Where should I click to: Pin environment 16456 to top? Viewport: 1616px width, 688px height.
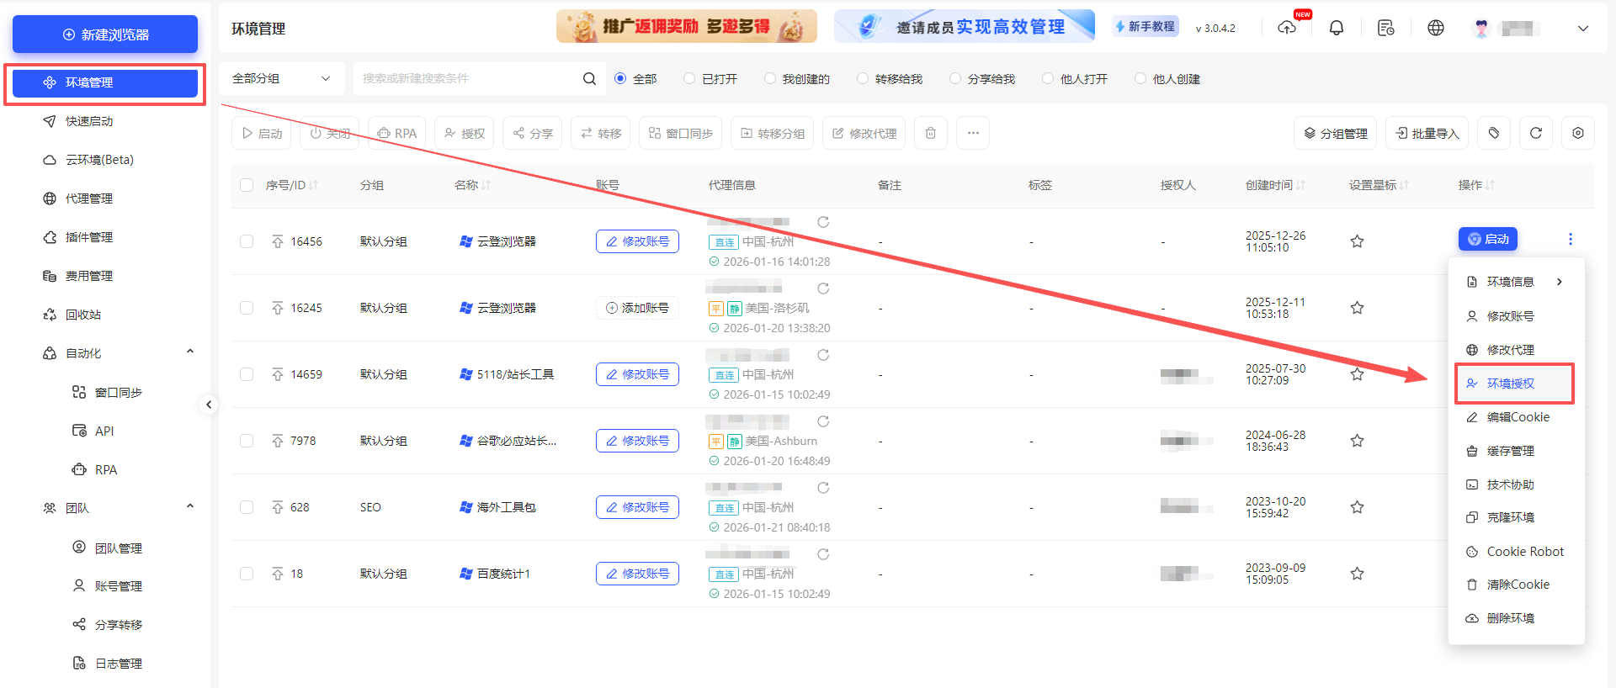pyautogui.click(x=278, y=241)
